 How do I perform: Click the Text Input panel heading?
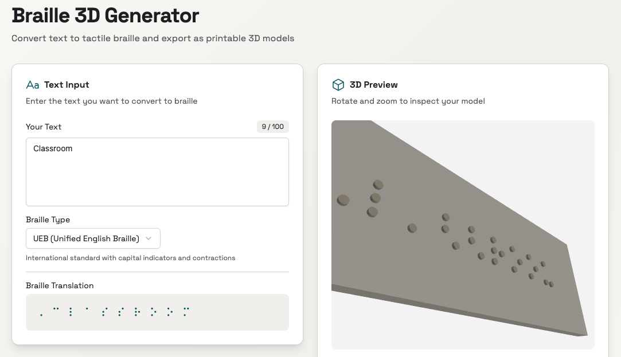(x=67, y=85)
